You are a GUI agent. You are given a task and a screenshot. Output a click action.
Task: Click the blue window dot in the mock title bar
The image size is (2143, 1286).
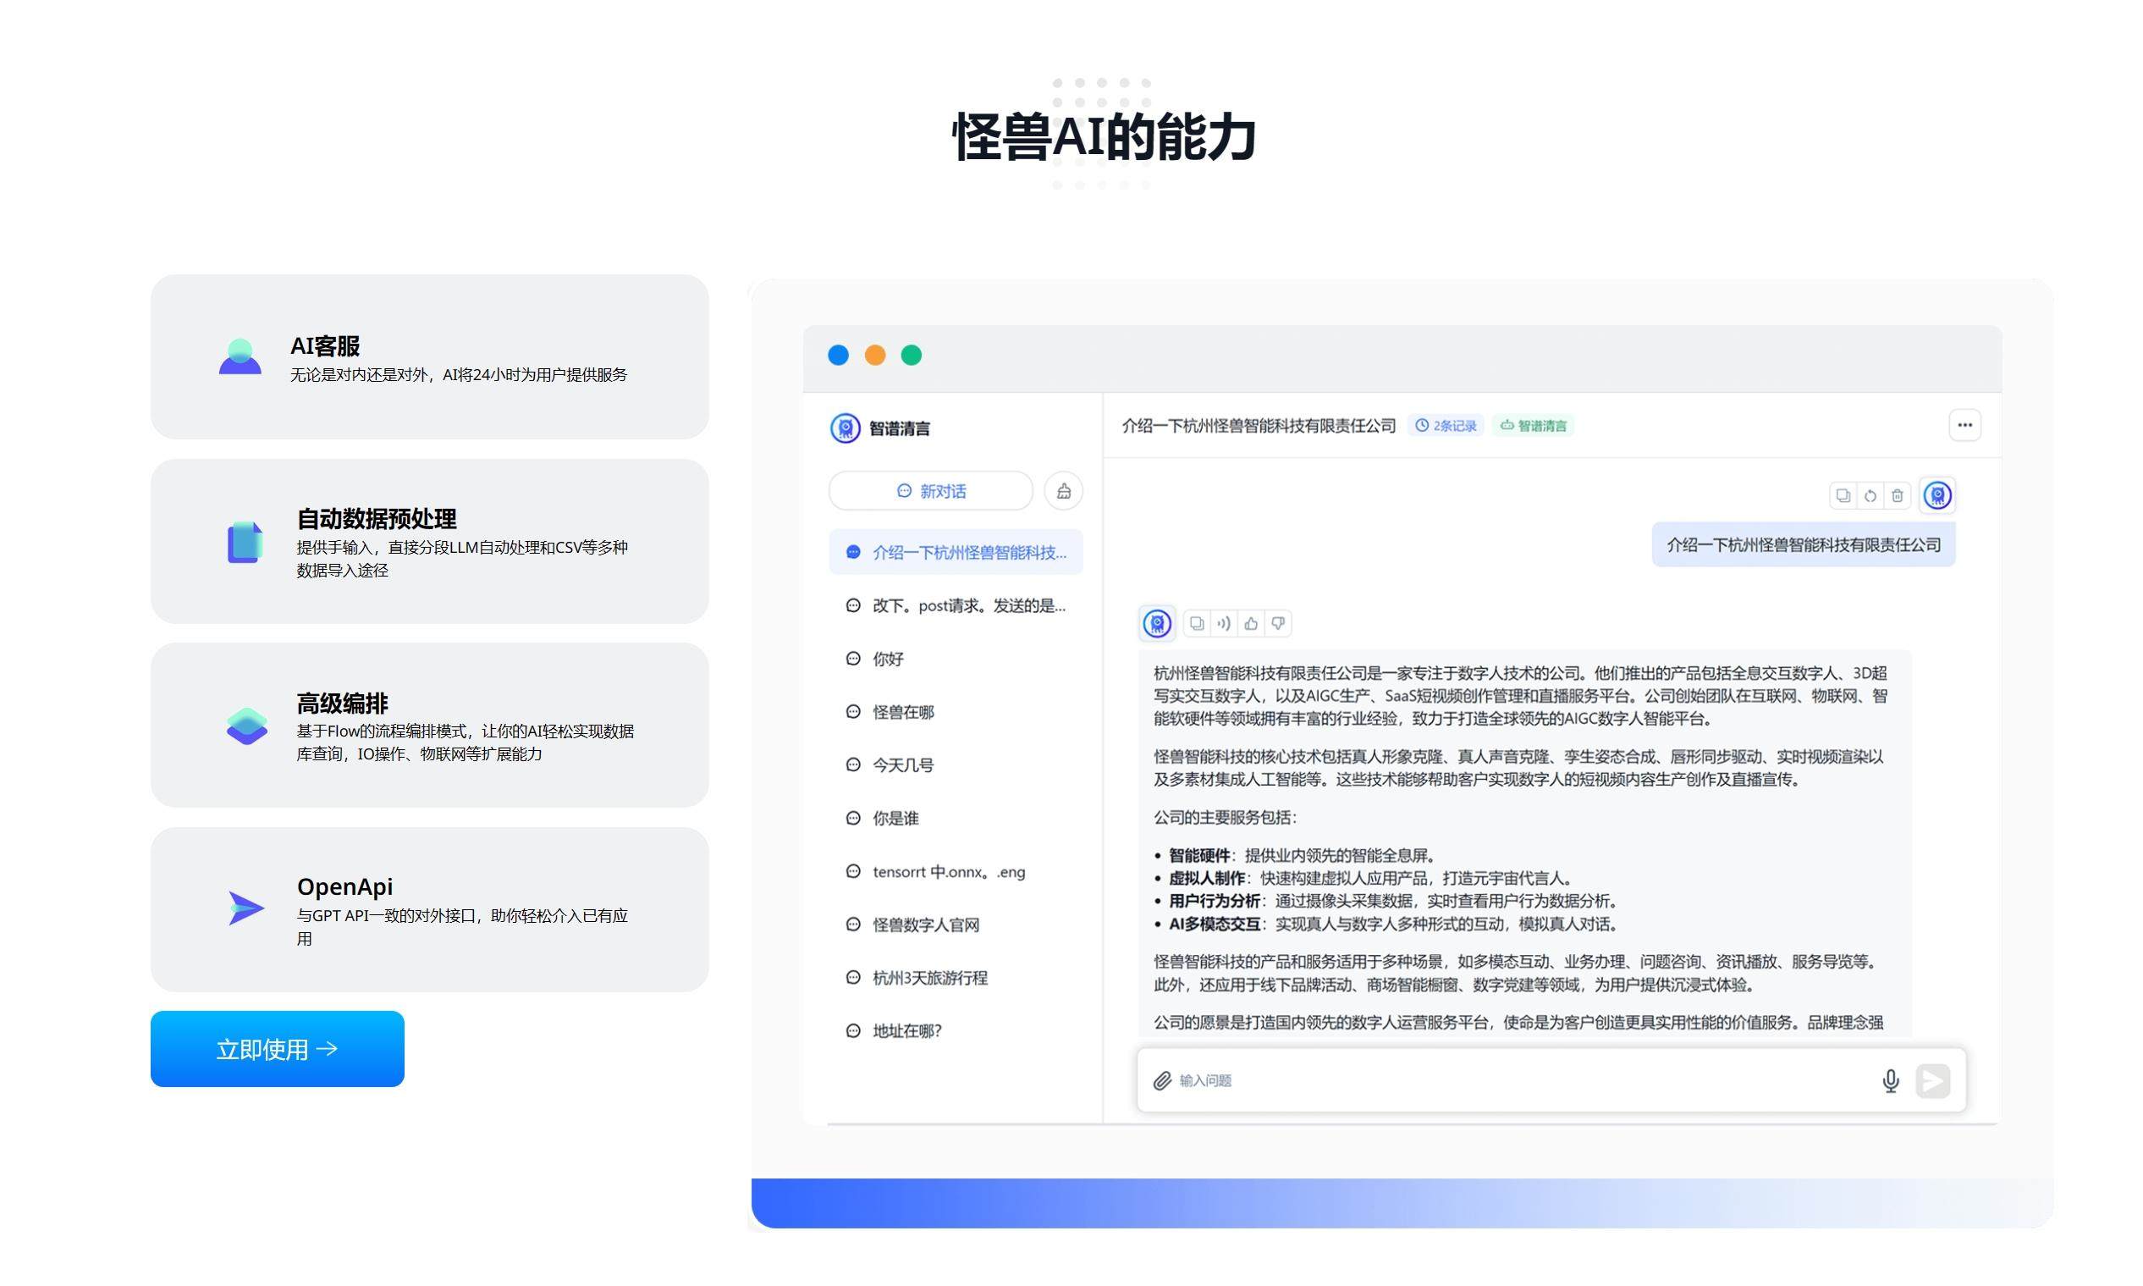839,356
